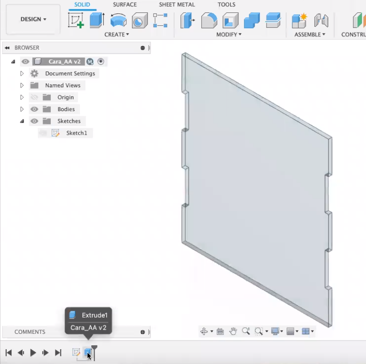Screen dimensions: 366x364
Task: Collapse the Cara_AA v2 root node
Action: [x=13, y=62]
